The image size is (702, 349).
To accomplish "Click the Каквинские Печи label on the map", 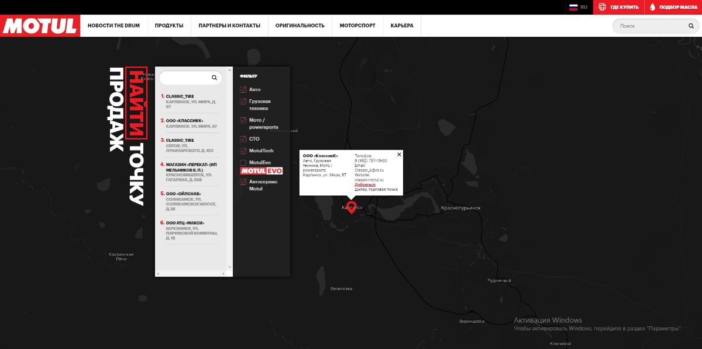I will [121, 256].
